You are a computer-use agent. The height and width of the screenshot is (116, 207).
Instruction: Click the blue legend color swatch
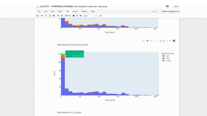[163, 56]
